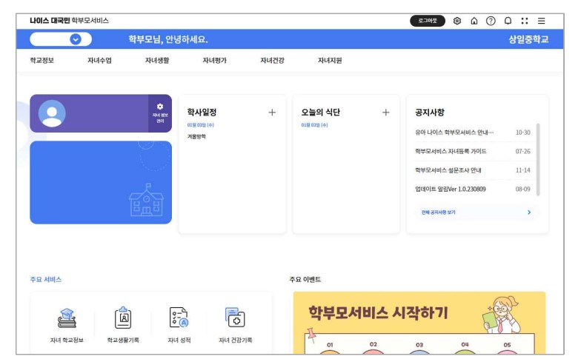Viewport: 578px width, 362px height.
Task: Click the 학사일정 date 01월 03일 (수)
Action: [201, 125]
